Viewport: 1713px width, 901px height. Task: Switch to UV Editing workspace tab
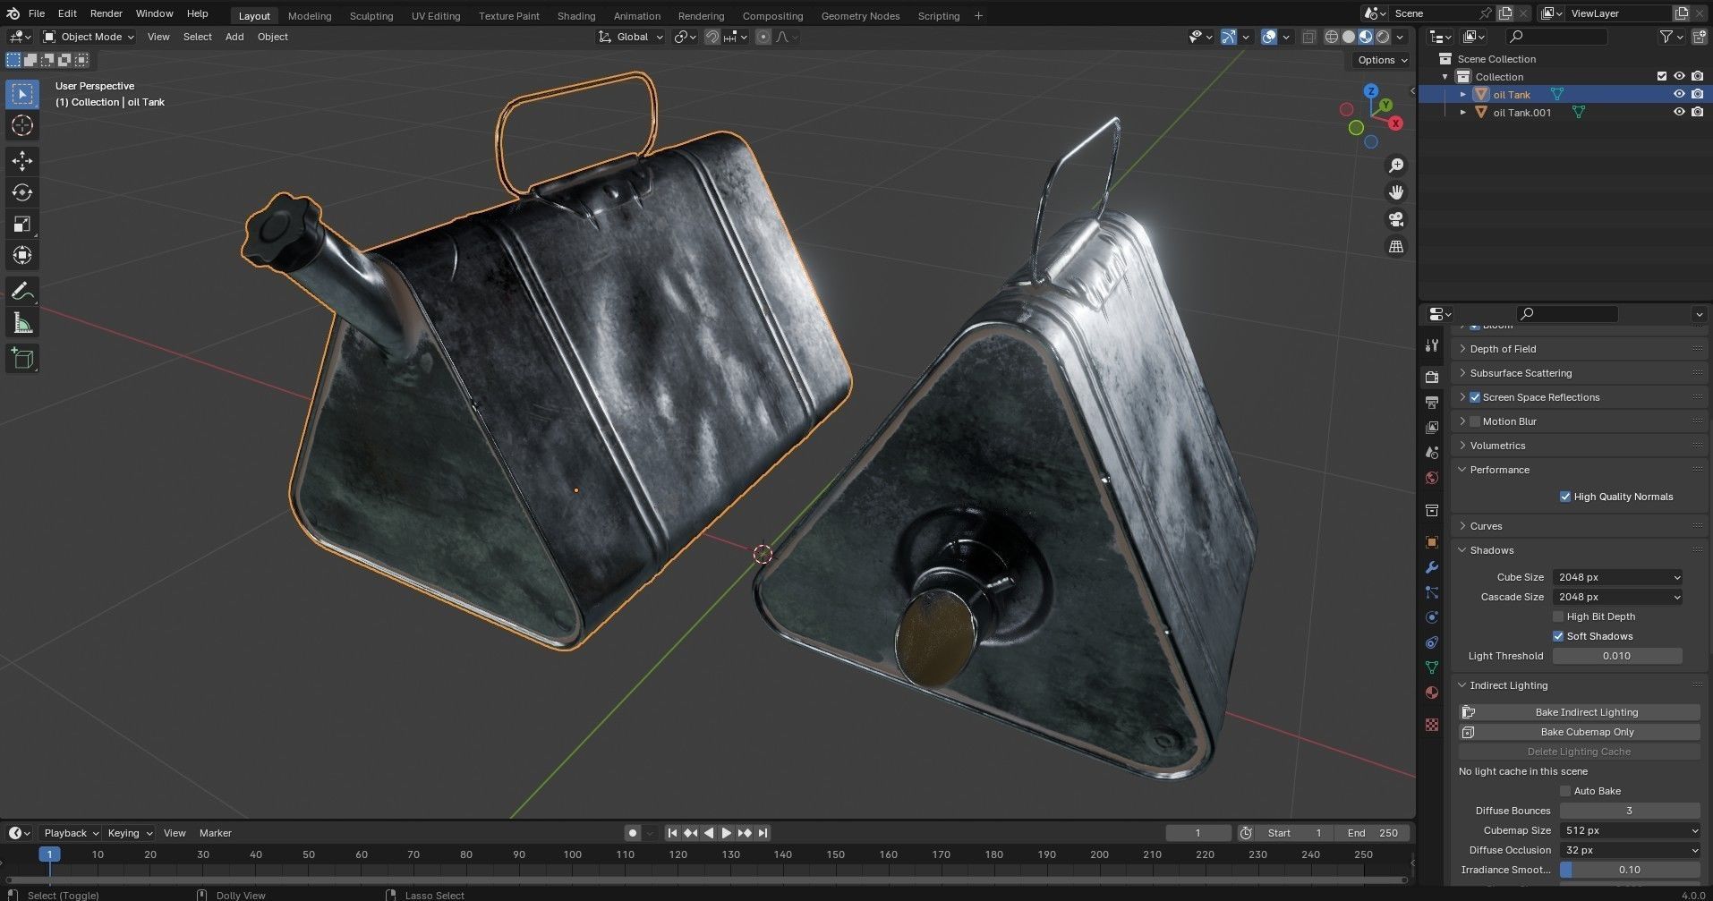(x=436, y=15)
